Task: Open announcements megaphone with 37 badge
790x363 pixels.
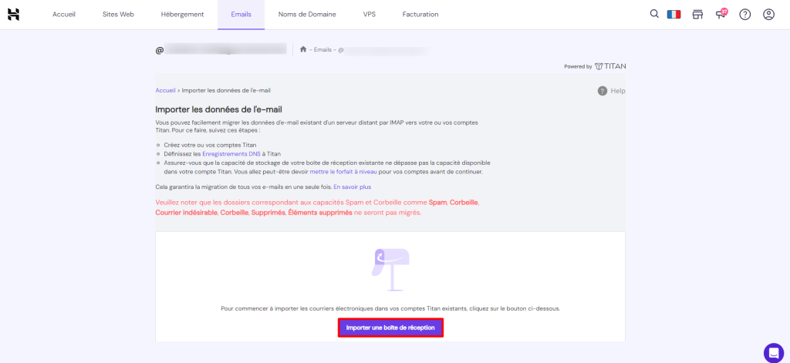Action: (x=721, y=14)
